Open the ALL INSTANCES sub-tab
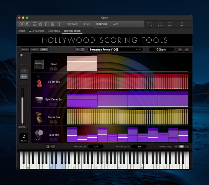 tap(37, 31)
